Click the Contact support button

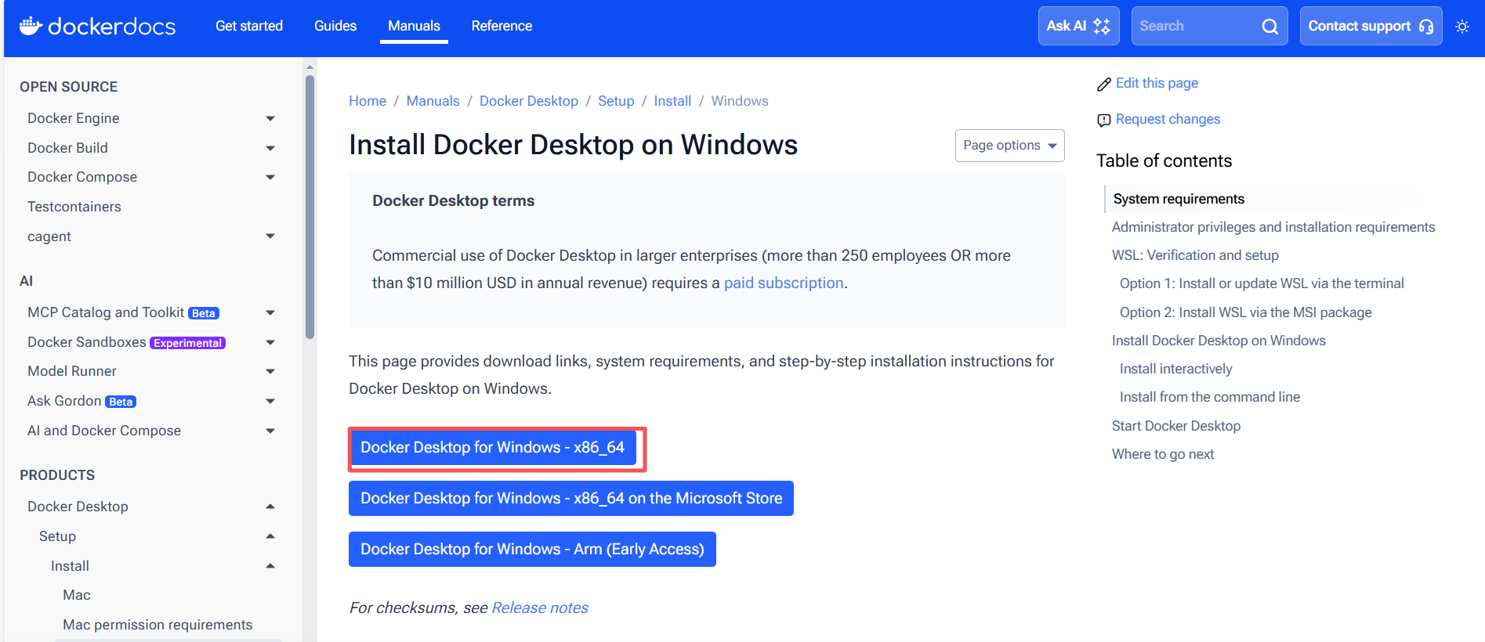1371,26
